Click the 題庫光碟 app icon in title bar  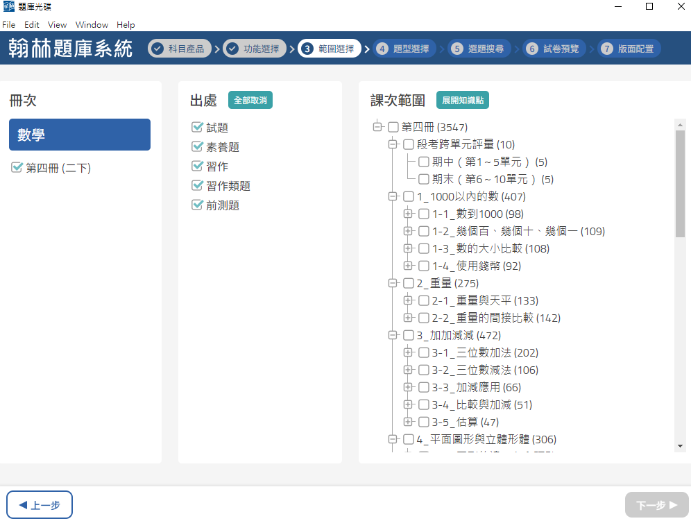point(8,7)
